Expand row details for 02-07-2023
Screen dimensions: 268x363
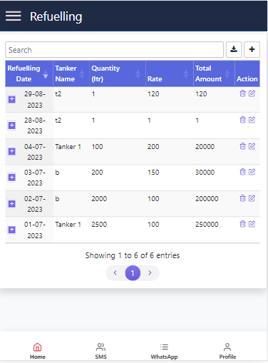(x=12, y=204)
